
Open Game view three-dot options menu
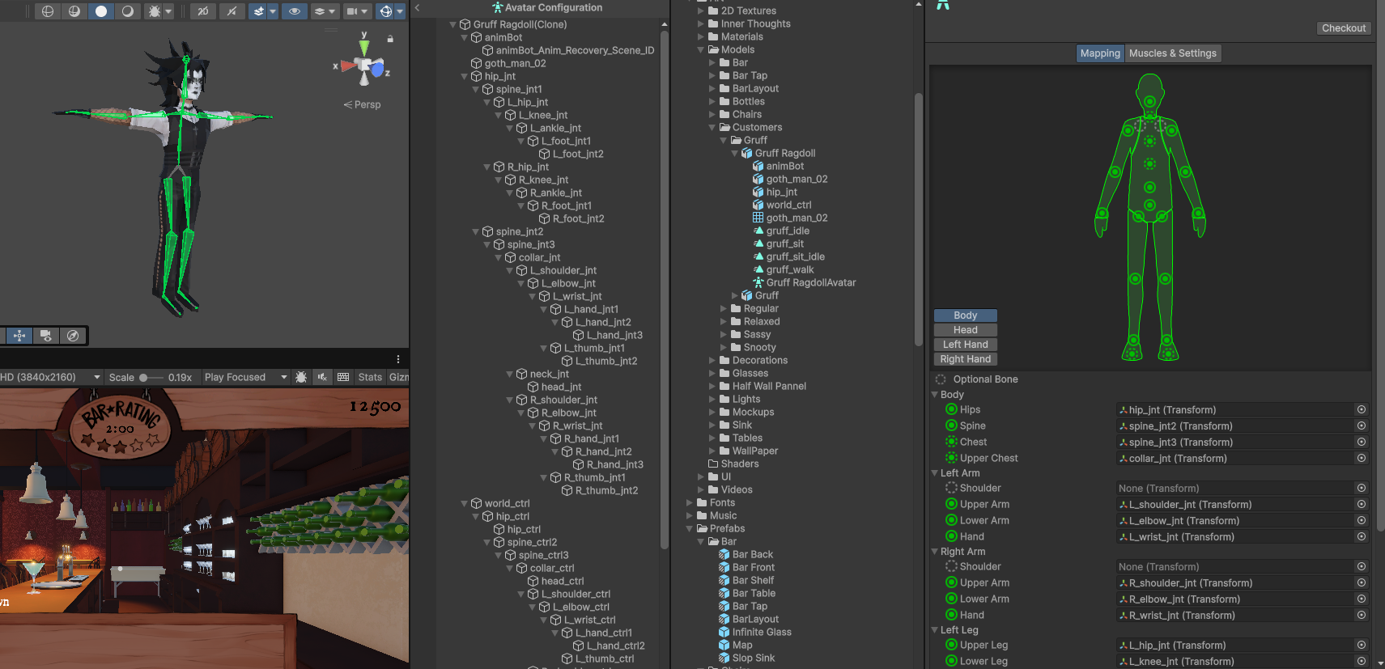click(x=398, y=359)
